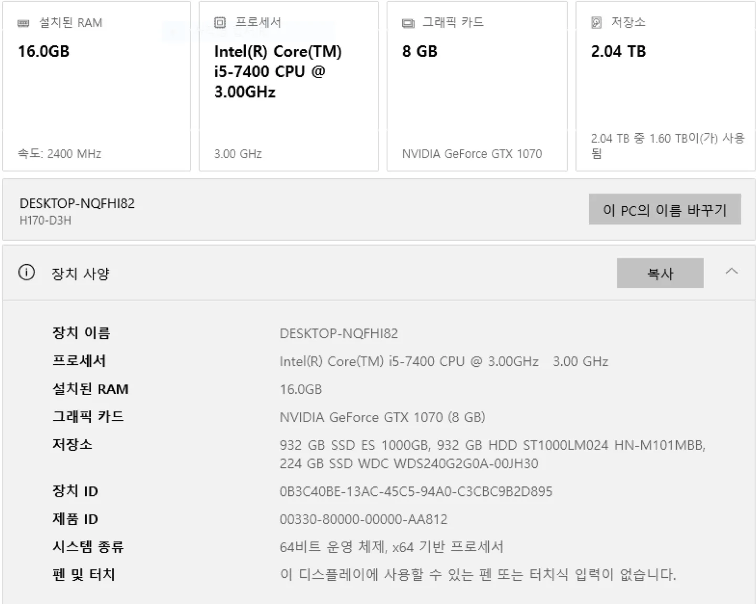Select the 3.00 GHz text in processor card
756x604 pixels.
238,154
